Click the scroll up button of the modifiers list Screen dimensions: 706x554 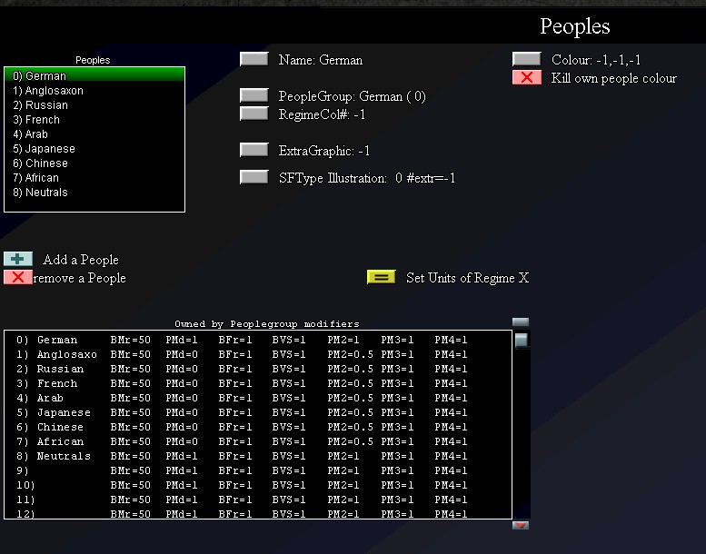tap(521, 322)
